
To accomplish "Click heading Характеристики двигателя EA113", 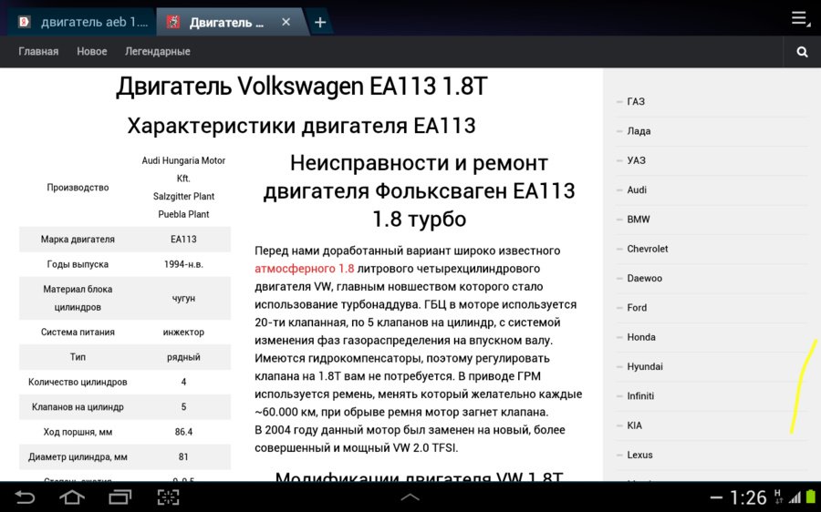I will (x=302, y=126).
